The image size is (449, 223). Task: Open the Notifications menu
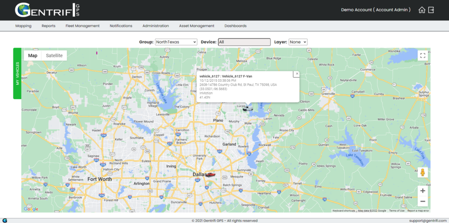(x=121, y=26)
